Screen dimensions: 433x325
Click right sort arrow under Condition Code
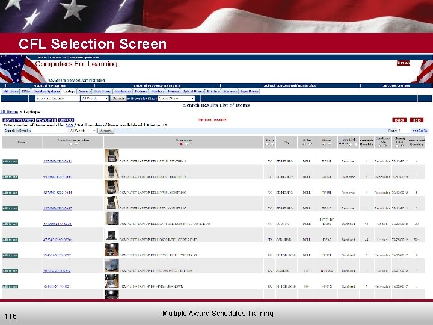point(385,146)
